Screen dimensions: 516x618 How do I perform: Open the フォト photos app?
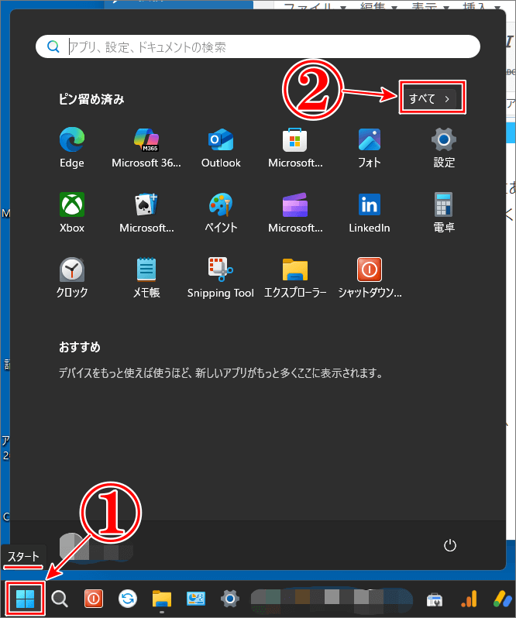370,148
